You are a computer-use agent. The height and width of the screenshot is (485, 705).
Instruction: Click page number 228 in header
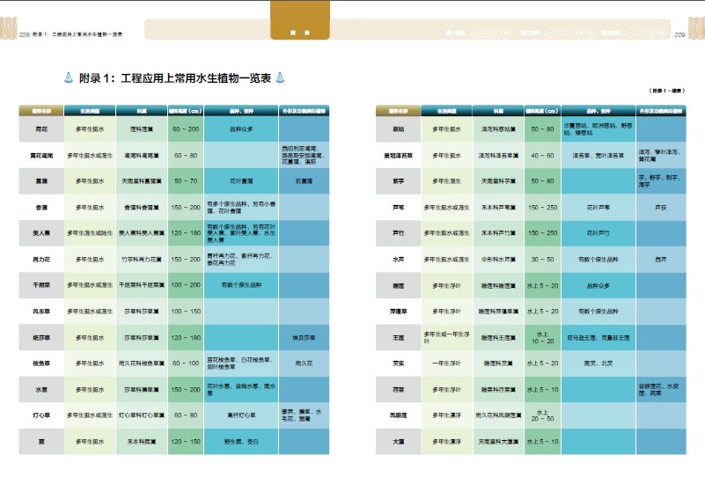point(24,35)
